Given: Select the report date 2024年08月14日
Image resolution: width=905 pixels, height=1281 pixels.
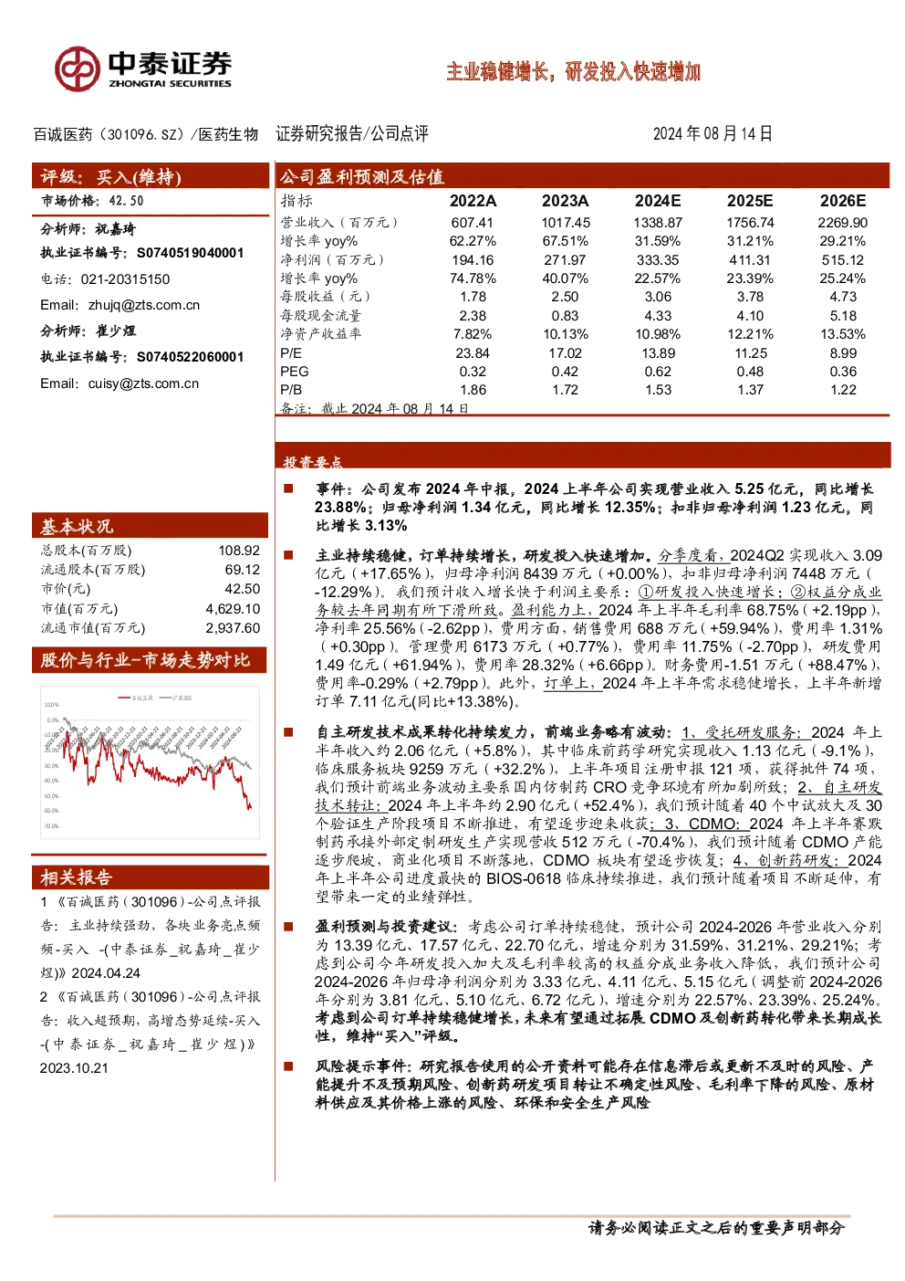Looking at the screenshot, I should point(713,134).
